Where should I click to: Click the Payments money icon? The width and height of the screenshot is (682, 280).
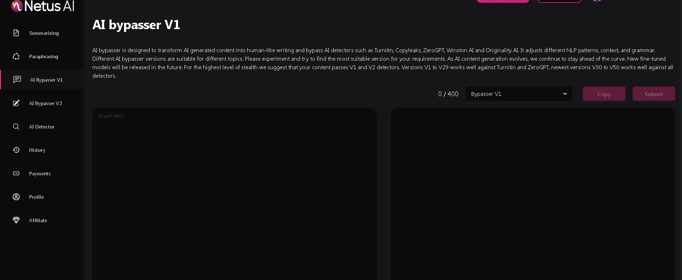click(16, 174)
